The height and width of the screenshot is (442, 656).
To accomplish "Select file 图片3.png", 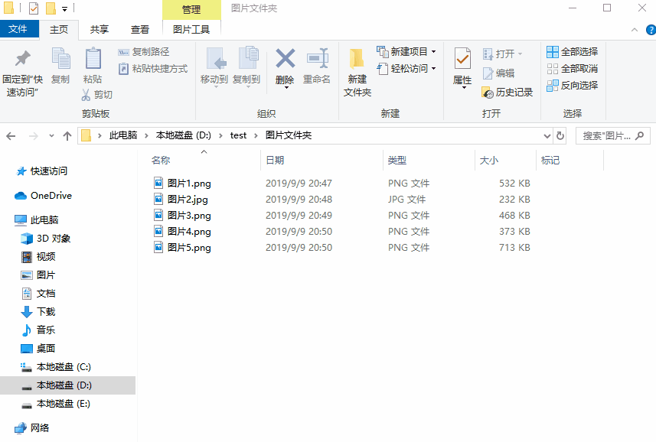I will [182, 216].
